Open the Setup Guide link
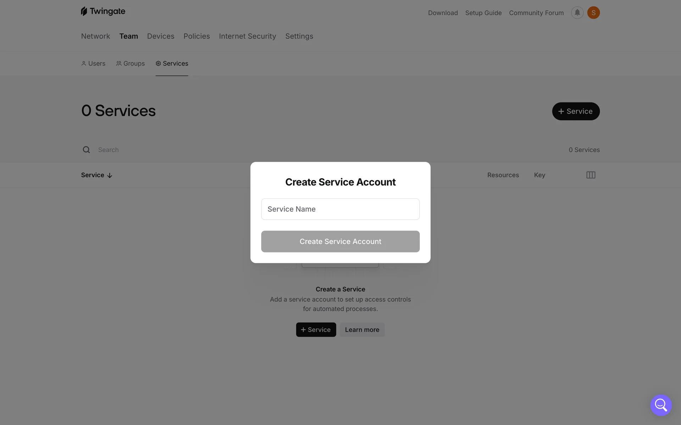The height and width of the screenshot is (425, 681). click(x=483, y=13)
